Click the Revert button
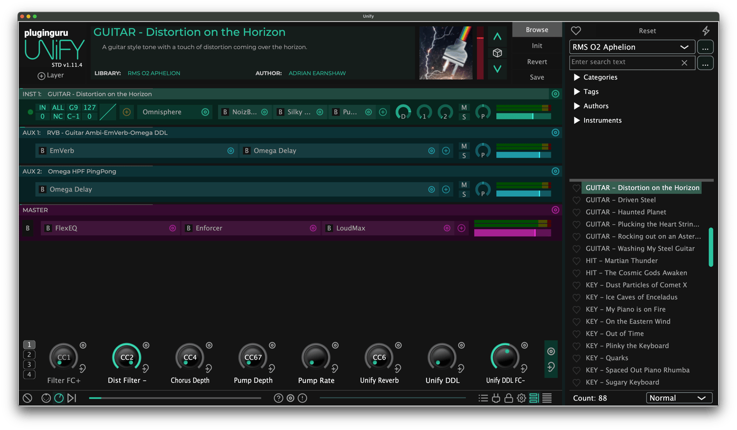 pyautogui.click(x=537, y=62)
